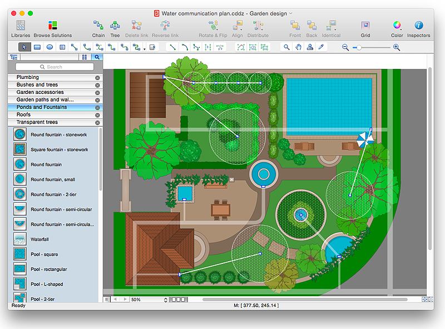Screen dimensions: 445x329
Task: Pick the Waterfall shape
Action: [20, 239]
